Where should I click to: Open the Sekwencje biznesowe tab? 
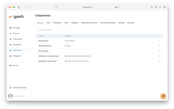(89, 23)
